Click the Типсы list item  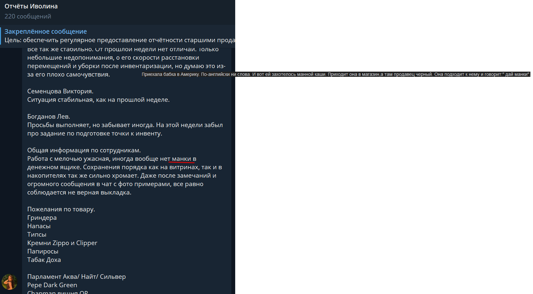37,235
